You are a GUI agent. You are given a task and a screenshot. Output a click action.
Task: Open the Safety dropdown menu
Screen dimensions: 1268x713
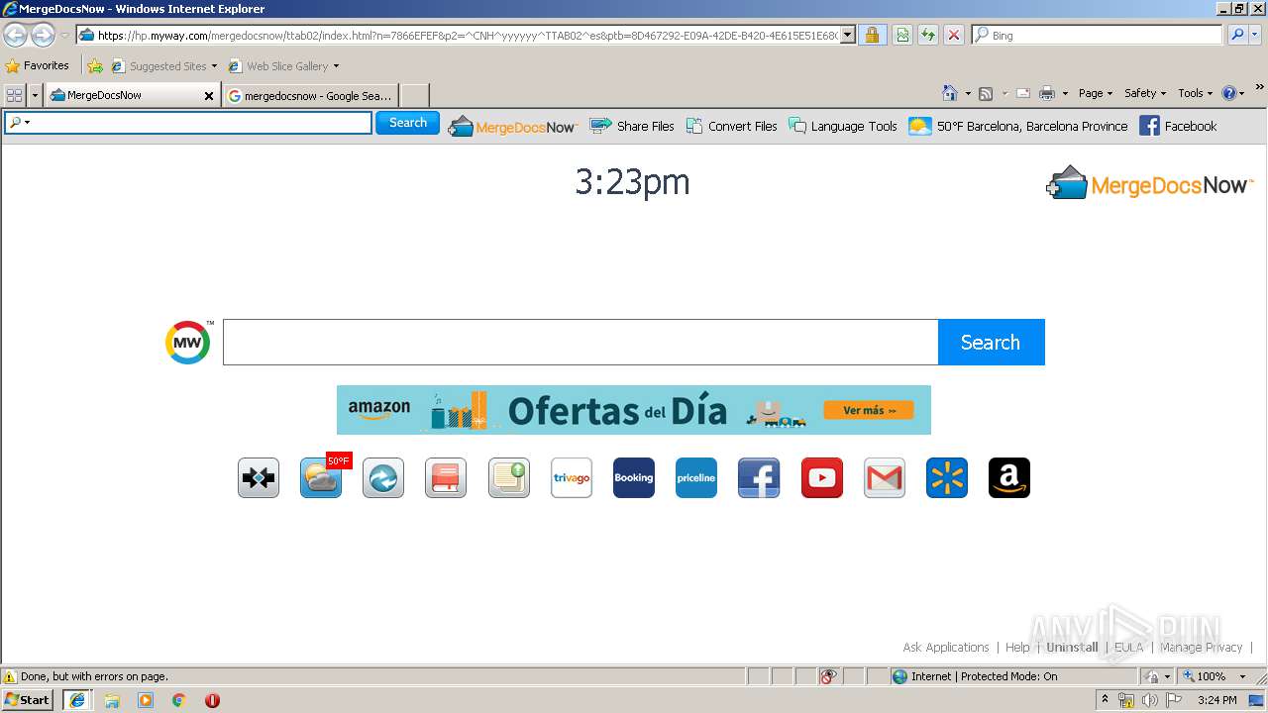pyautogui.click(x=1145, y=93)
